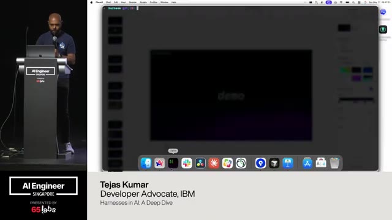
Task: Open the red-blue A icon beside Finder
Action: [159, 163]
